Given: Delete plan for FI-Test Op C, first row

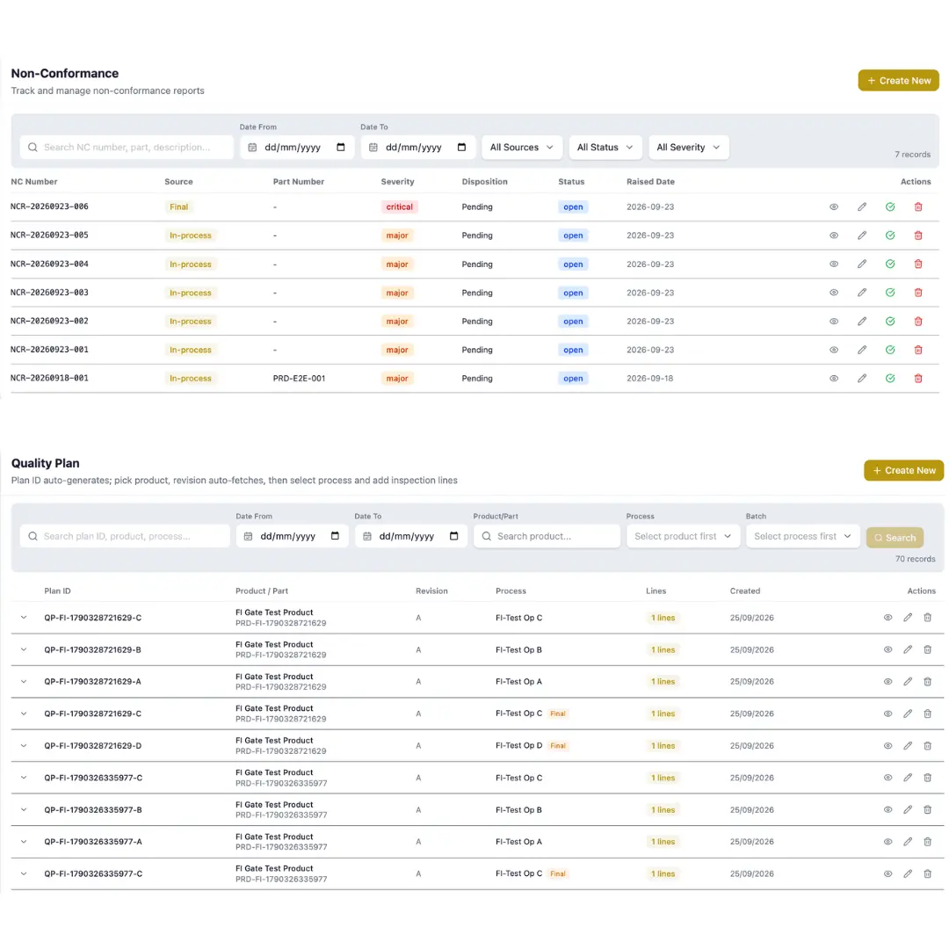Looking at the screenshot, I should [927, 618].
